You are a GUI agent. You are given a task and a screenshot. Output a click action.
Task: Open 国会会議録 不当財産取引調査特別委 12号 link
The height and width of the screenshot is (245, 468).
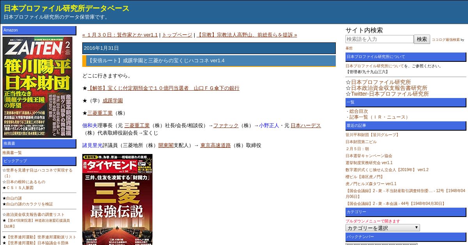point(405,193)
